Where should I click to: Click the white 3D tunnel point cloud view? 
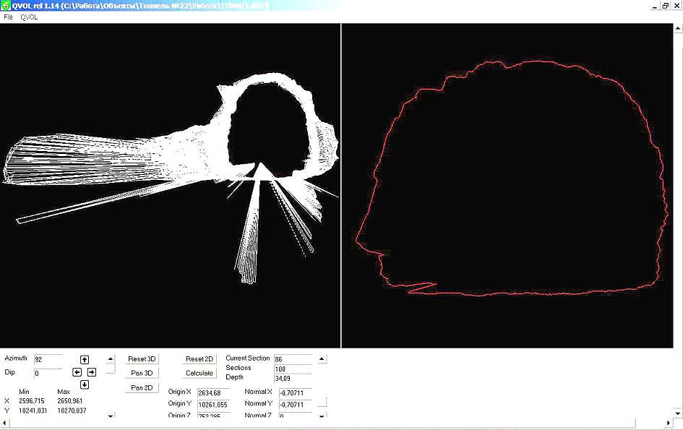click(170, 186)
